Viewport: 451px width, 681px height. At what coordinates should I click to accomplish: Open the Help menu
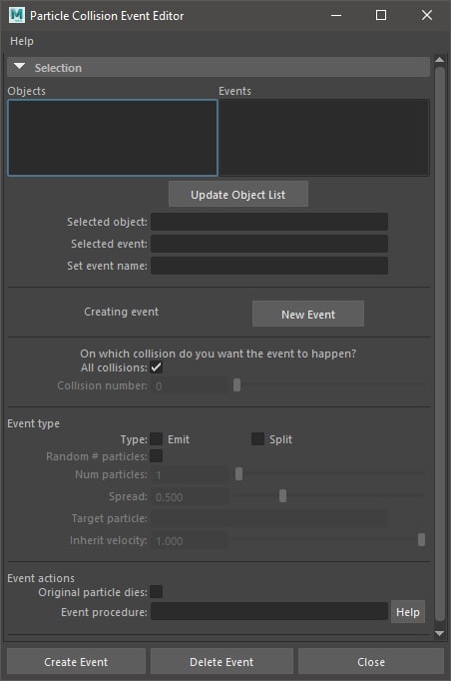[x=22, y=41]
